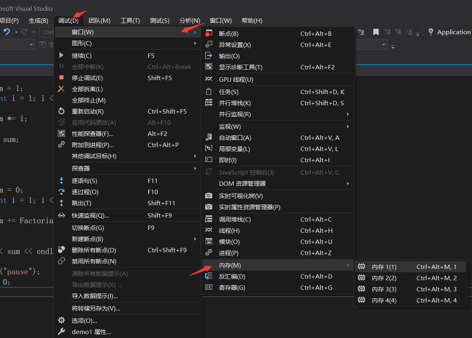Click the Modules icon beside 模块(O)
The image size is (472, 338).
pyautogui.click(x=209, y=242)
